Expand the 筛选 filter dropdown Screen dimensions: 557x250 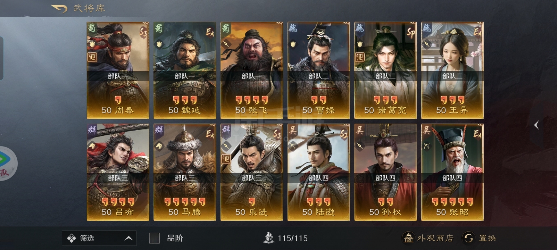coord(99,238)
